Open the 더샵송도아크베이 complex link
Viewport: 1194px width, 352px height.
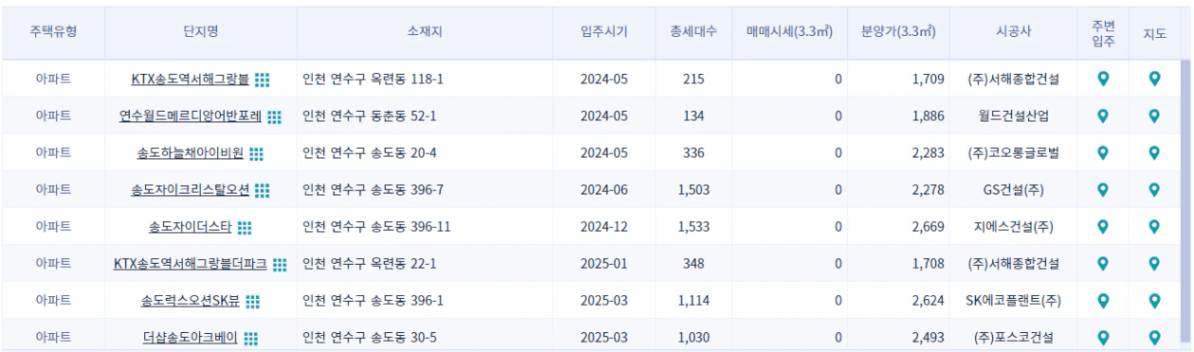click(x=191, y=338)
